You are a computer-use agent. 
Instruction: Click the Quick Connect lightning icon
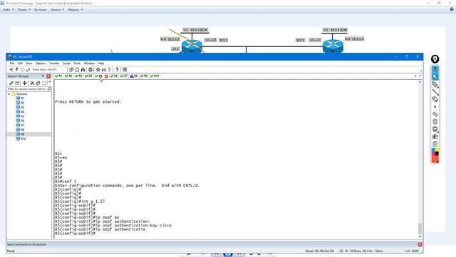(x=17, y=70)
